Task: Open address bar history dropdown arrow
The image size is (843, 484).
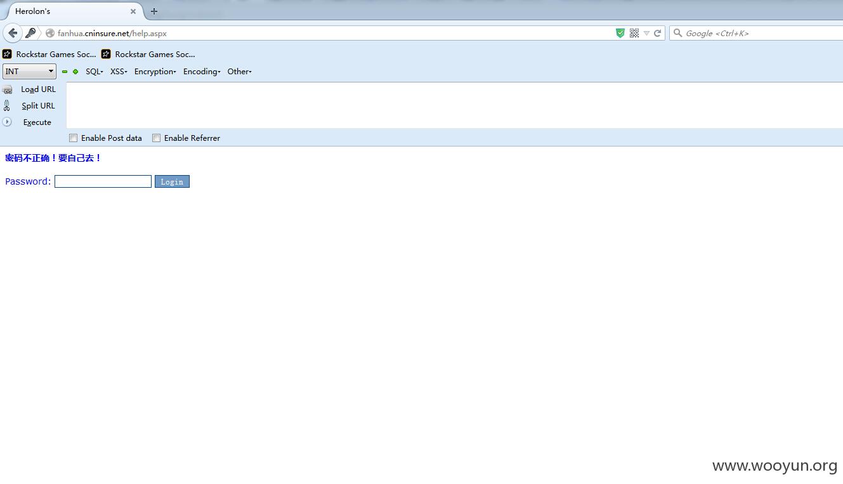Action: coord(646,33)
